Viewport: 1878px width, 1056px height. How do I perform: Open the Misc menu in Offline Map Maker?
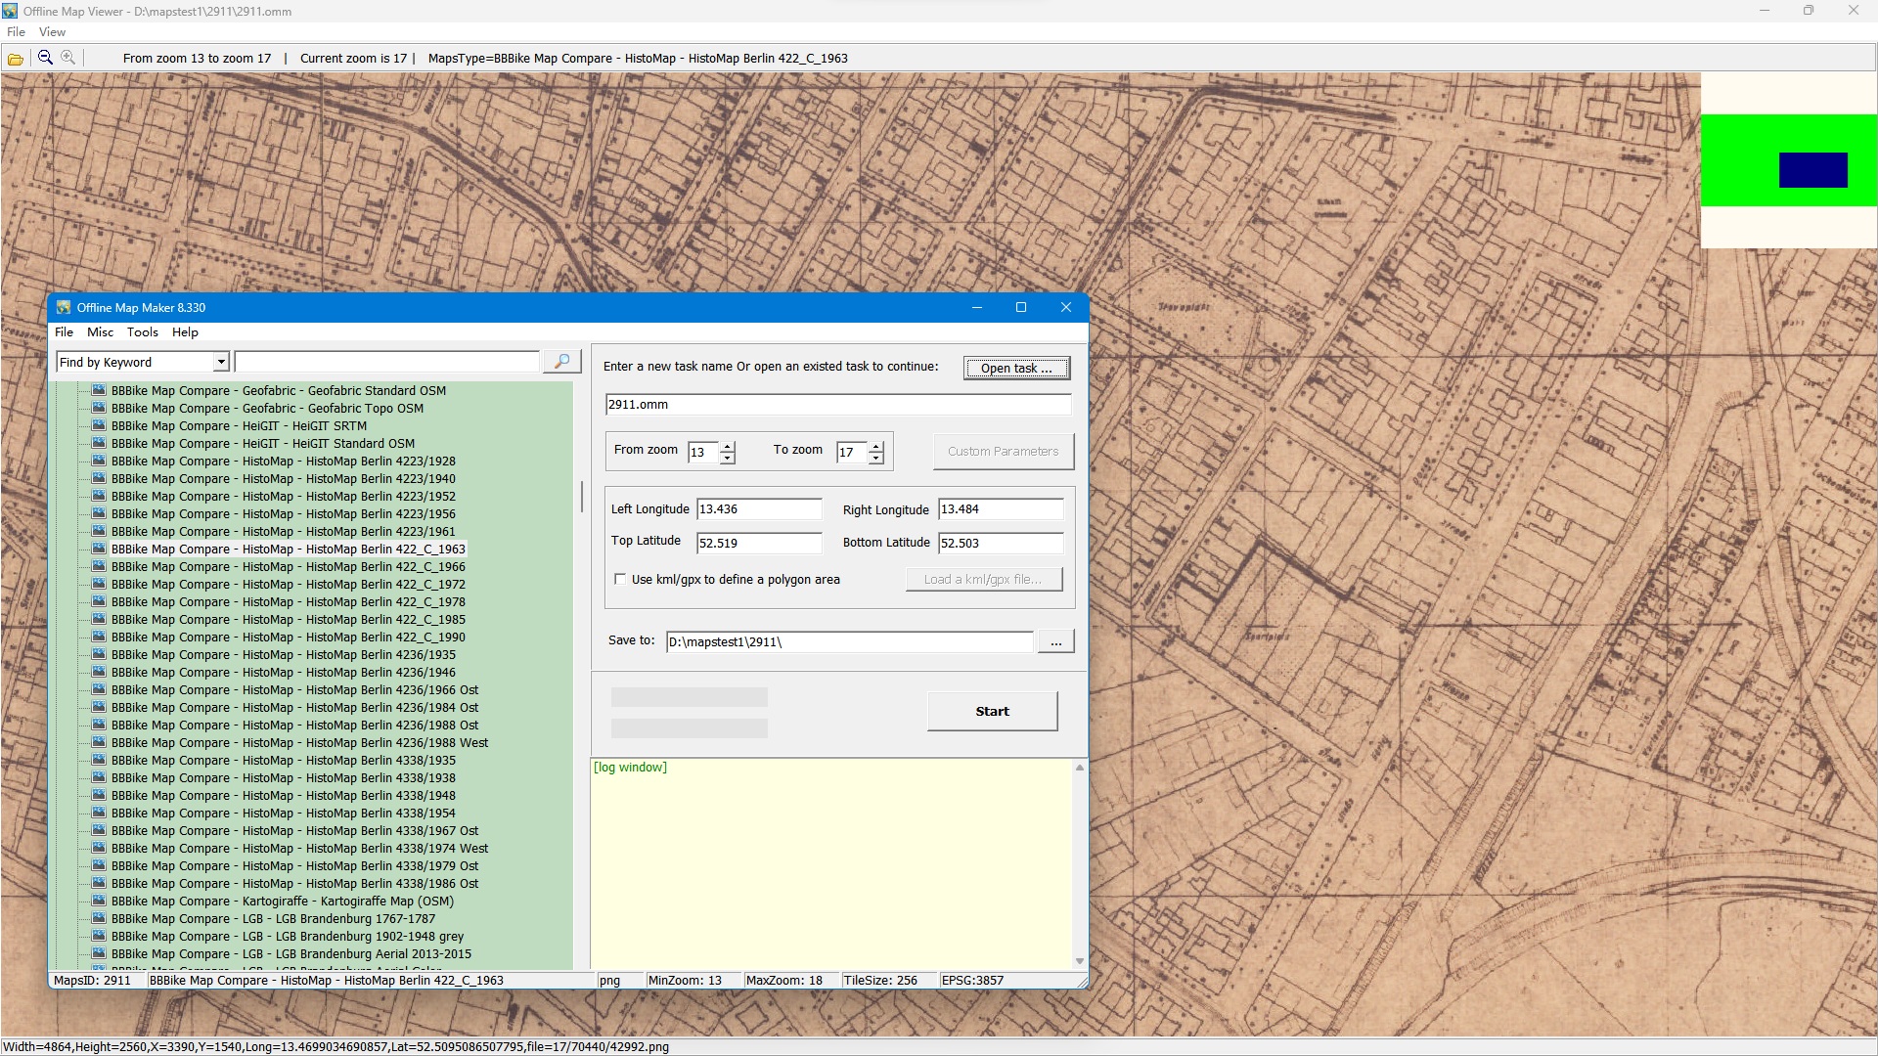coord(100,332)
